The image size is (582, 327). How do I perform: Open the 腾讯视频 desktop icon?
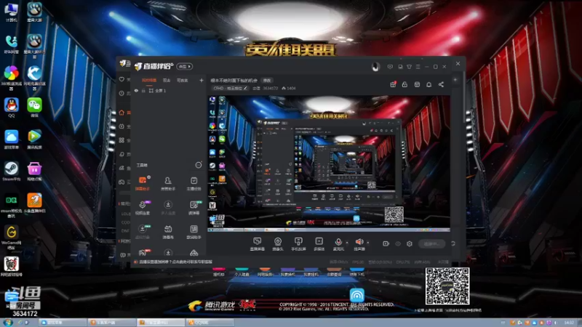tap(34, 139)
